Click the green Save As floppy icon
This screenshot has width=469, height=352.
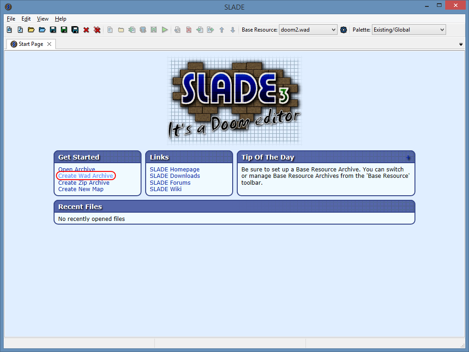(64, 30)
